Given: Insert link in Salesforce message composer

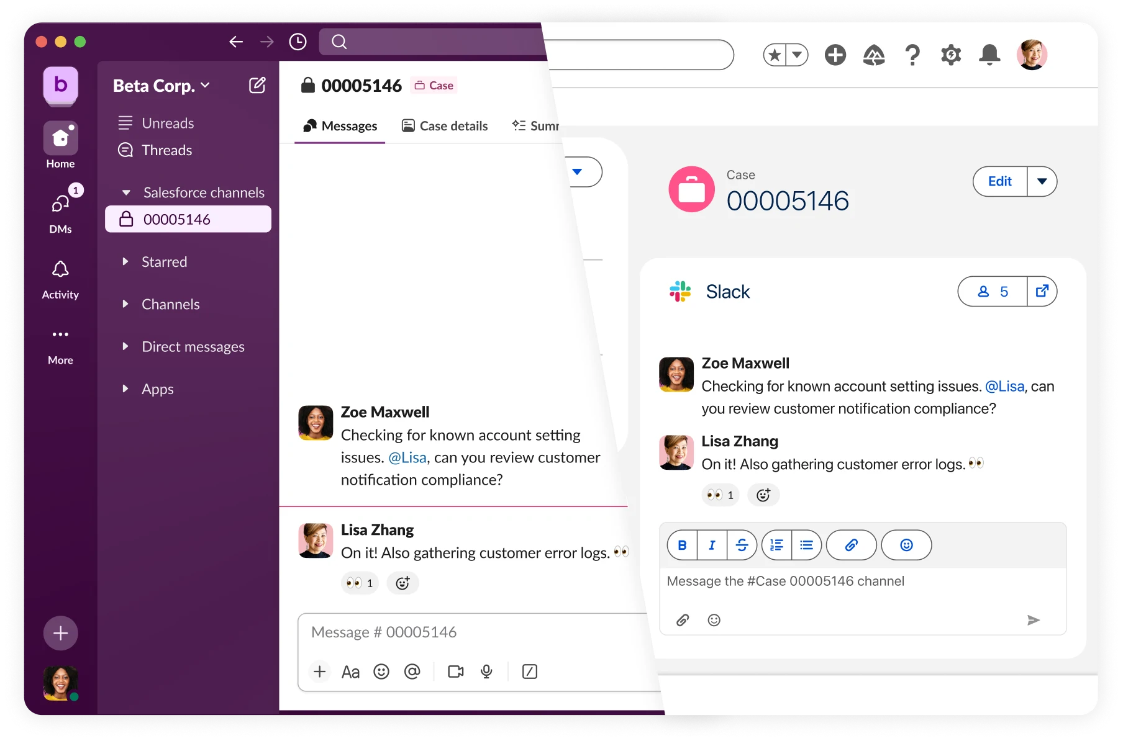Looking at the screenshot, I should point(851,545).
